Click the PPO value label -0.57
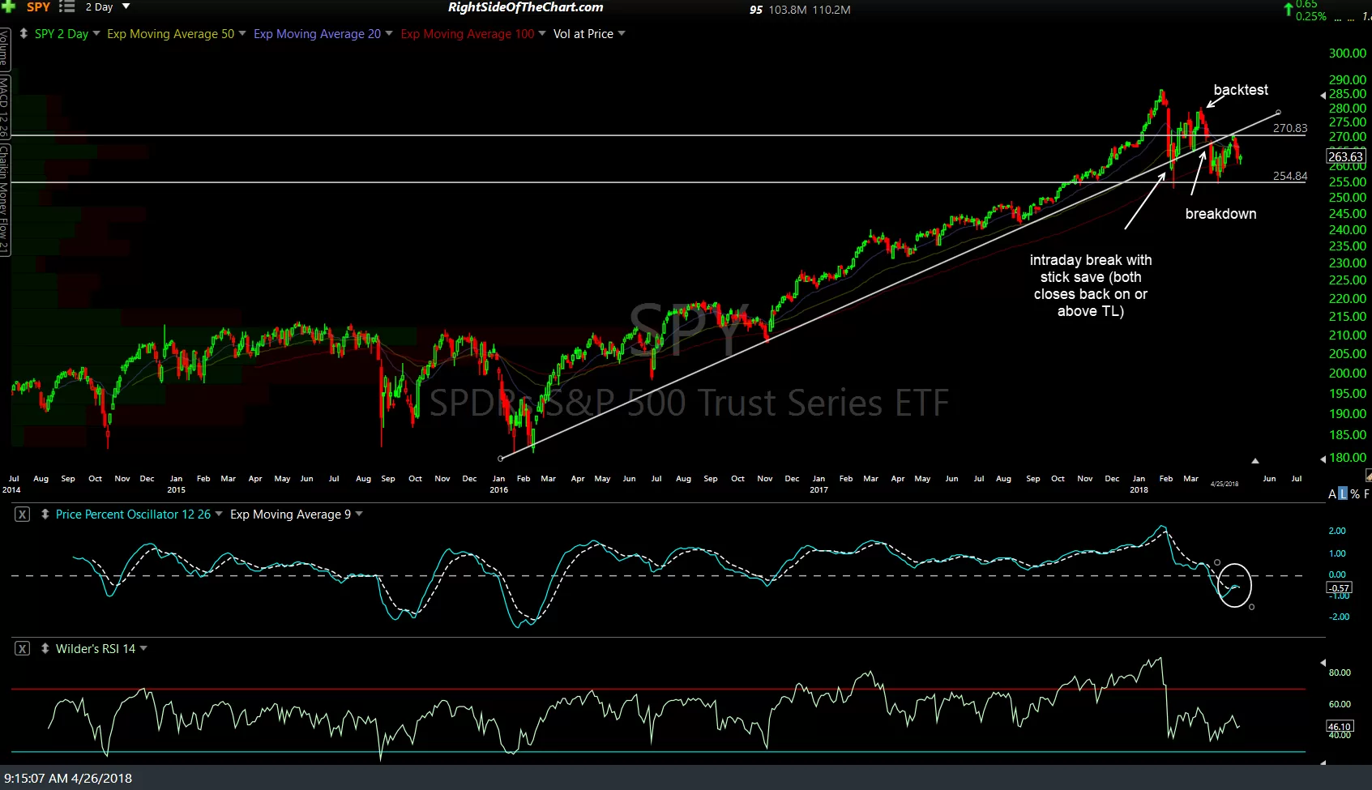Screen dimensions: 1372x790 (x=1340, y=588)
